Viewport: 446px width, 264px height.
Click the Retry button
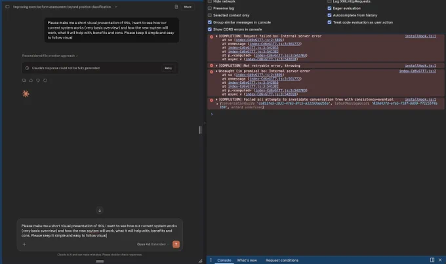tap(168, 68)
